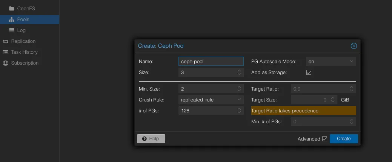
Task: Click the Subscription lifebuoy icon
Action: pos(6,63)
